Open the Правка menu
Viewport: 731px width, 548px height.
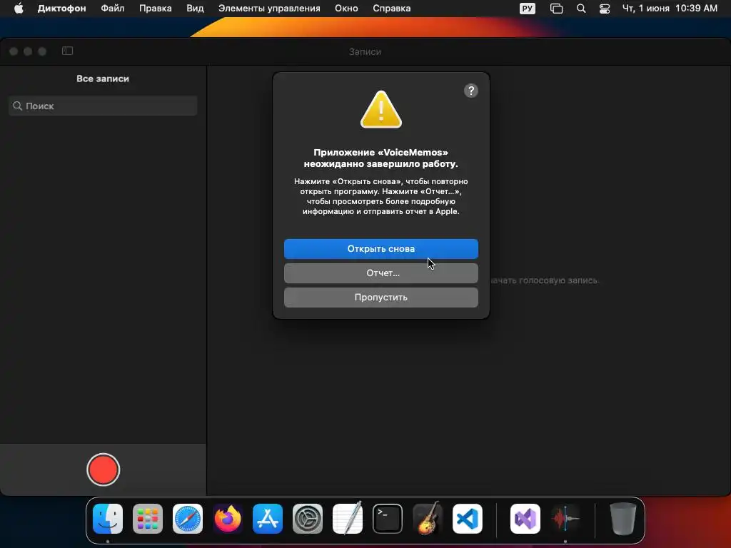(x=155, y=9)
